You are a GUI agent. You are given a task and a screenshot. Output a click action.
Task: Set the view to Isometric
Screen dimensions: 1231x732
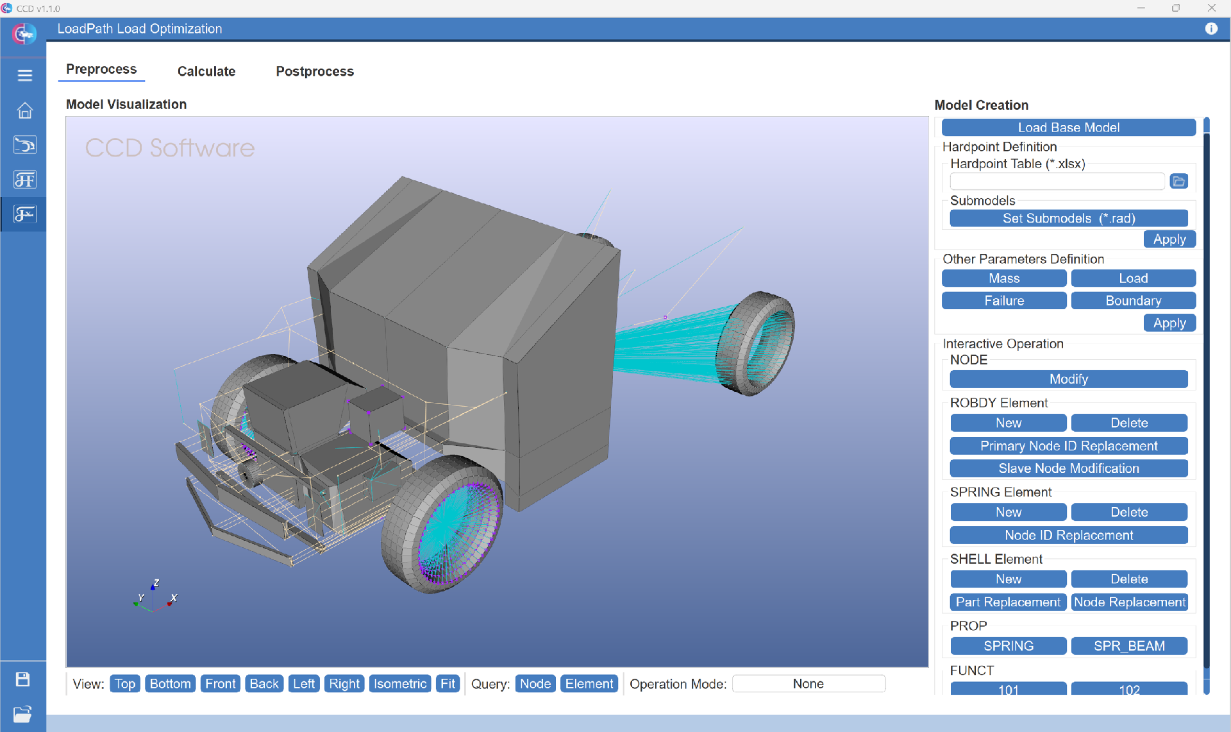tap(400, 684)
